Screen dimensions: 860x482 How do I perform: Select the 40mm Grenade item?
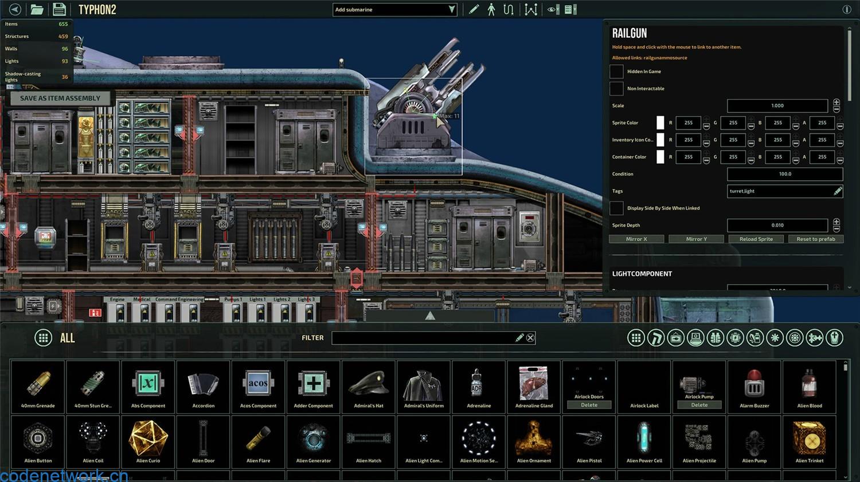point(38,387)
